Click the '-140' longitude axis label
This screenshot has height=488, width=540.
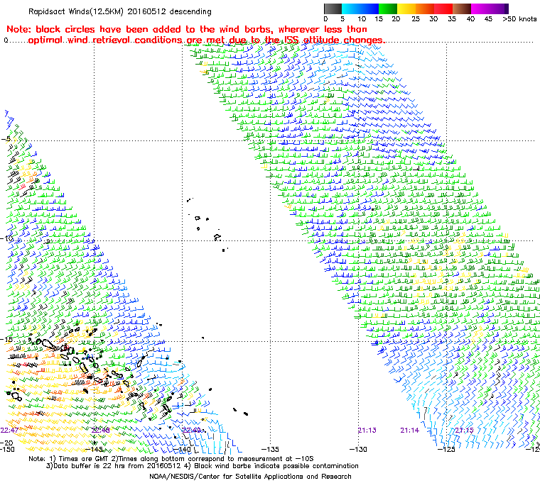[x=182, y=449]
